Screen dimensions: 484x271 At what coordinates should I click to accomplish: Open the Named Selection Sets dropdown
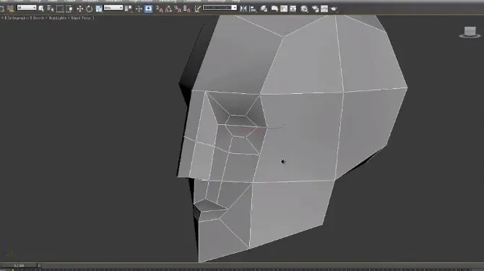[220, 7]
